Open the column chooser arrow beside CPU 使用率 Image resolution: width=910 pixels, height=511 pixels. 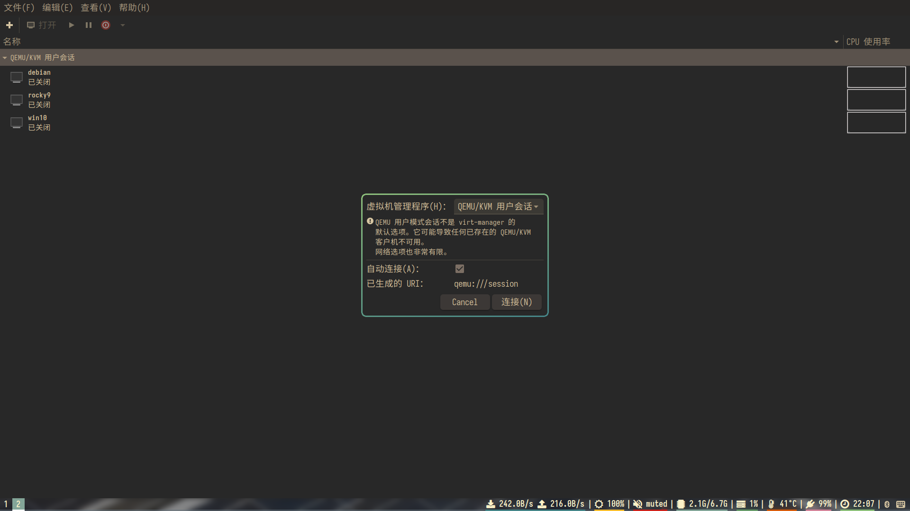pos(836,42)
